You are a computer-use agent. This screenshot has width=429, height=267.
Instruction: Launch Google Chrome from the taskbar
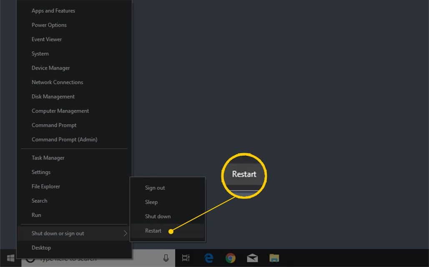click(x=231, y=258)
